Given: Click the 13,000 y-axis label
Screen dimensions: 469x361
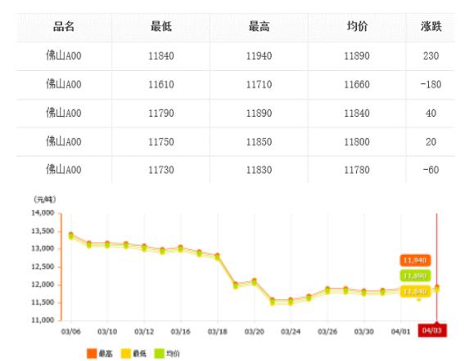Looking at the screenshot, I should (x=43, y=248).
